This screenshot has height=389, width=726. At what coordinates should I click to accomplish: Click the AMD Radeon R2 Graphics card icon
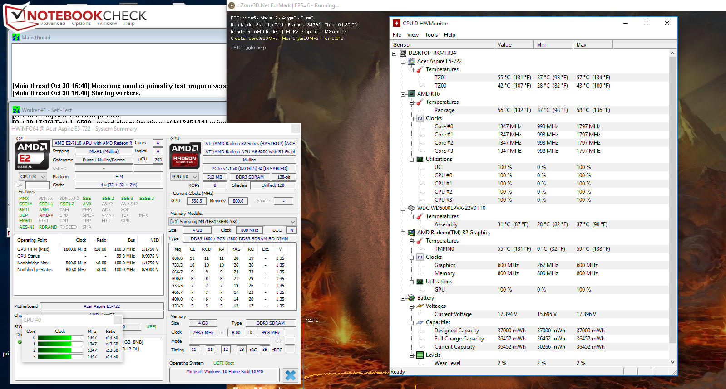pyautogui.click(x=411, y=233)
